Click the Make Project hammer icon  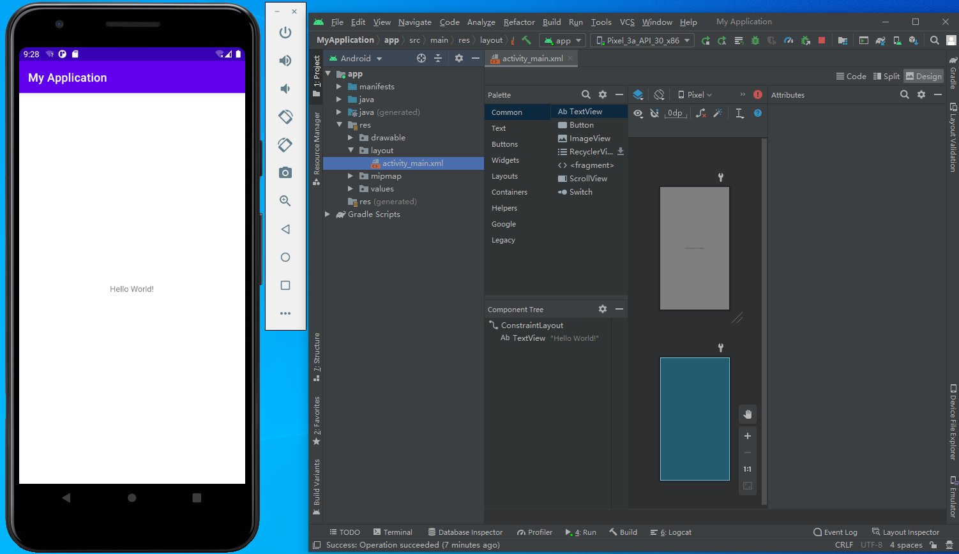[527, 40]
